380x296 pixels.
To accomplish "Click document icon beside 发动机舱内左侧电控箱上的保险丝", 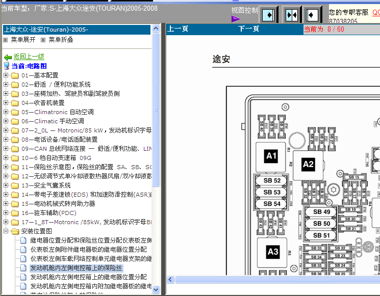I will pos(23,267).
